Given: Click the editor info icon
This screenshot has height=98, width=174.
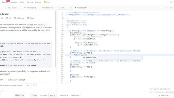Looking at the screenshot, I should (167, 8).
